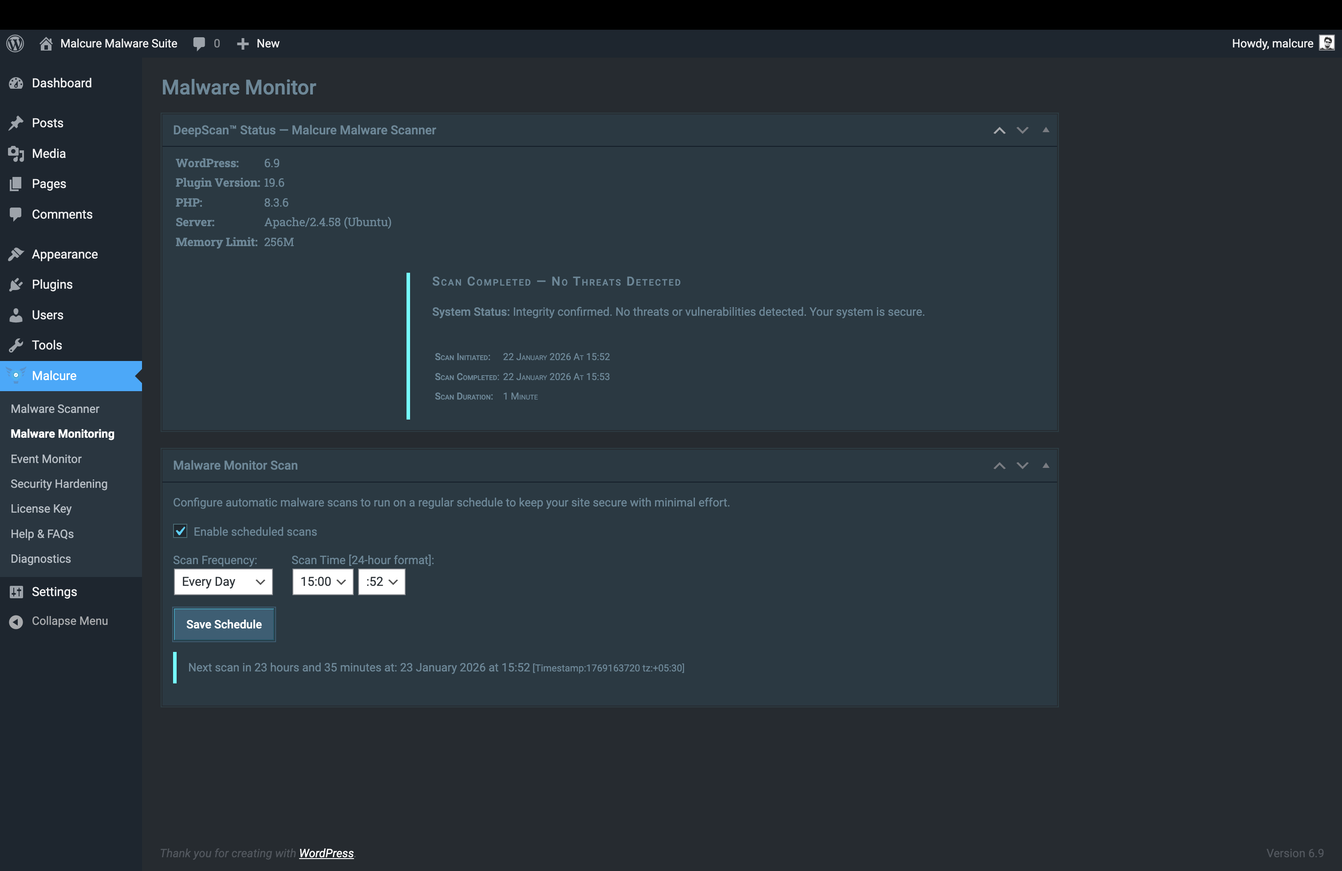The image size is (1342, 871).
Task: Uncheck Enable scheduled scans checkbox
Action: (181, 531)
